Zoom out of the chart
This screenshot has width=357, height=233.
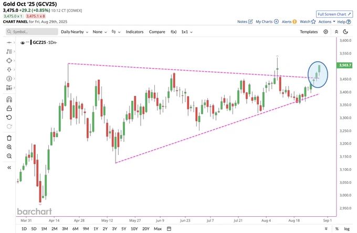click(x=9, y=156)
